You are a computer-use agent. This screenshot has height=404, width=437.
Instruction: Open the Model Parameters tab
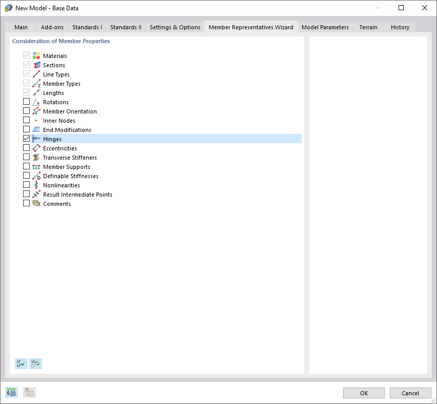click(325, 27)
